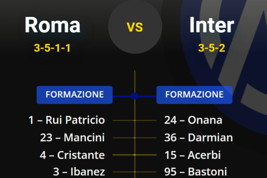Click the blue dot between FORMAZIONE buttons
Screen dimensions: 267x178
point(135,96)
